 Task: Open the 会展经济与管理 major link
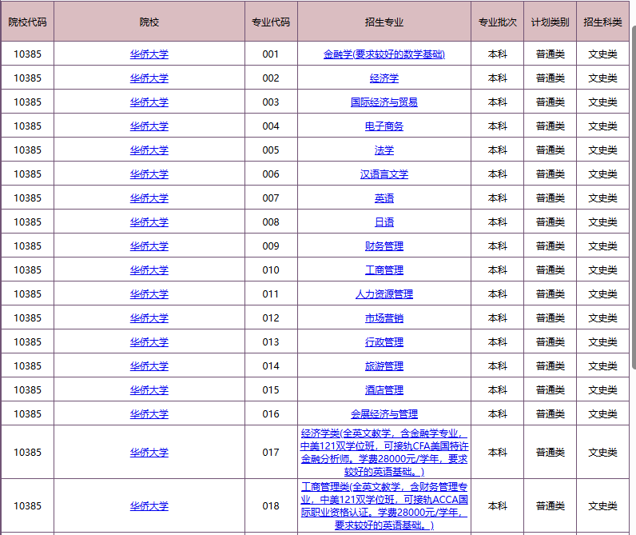click(x=384, y=413)
